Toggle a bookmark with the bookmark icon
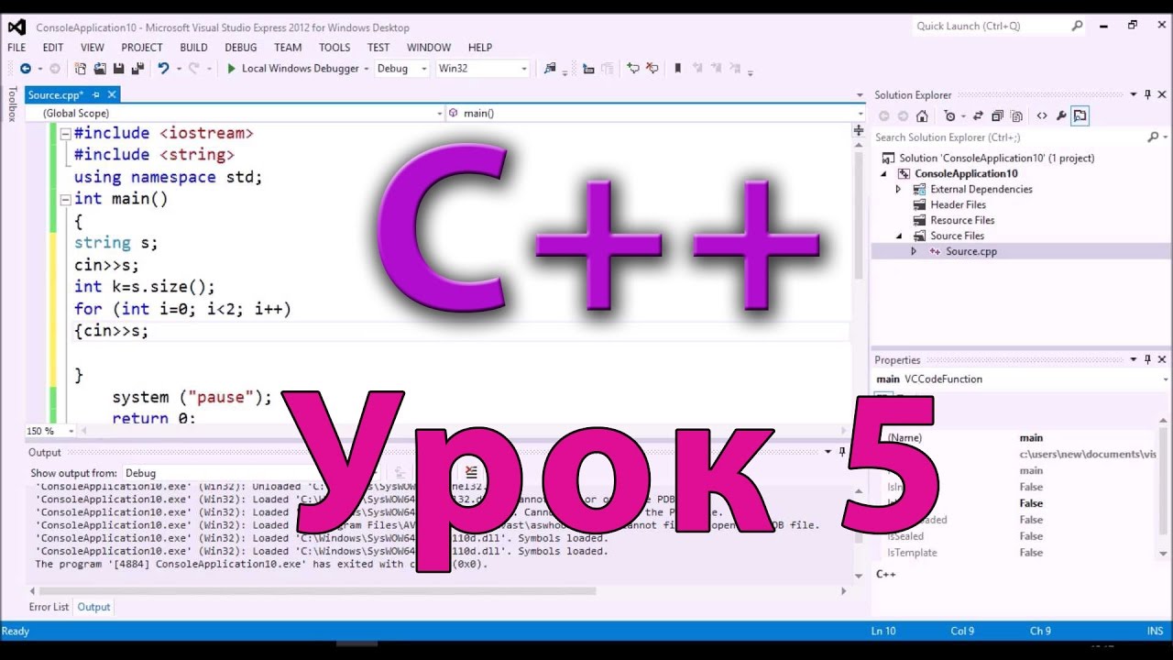This screenshot has height=660, width=1173. (x=678, y=69)
